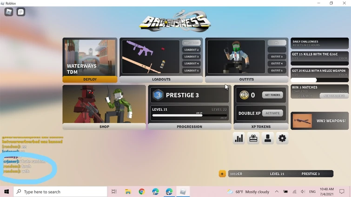
Task: Open the WW2 Weapons banner
Action: tap(319, 121)
